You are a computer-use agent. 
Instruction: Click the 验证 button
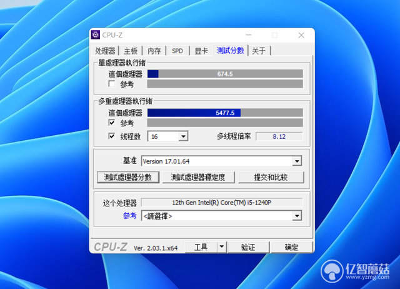pos(248,247)
